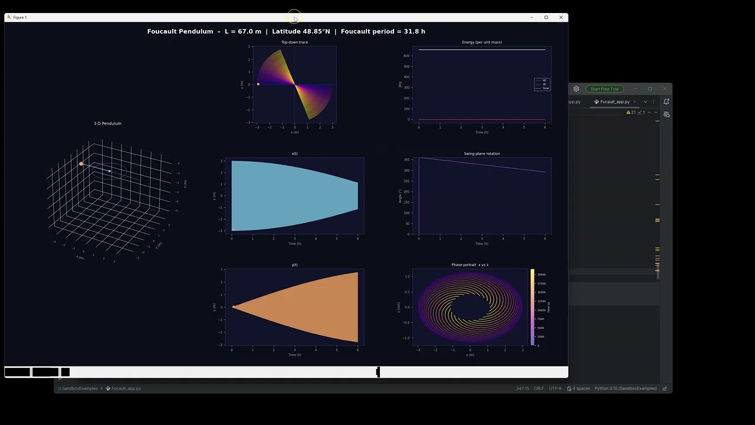The width and height of the screenshot is (755, 425).
Task: Click the 'Top-down trace' subplot title
Action: tap(294, 42)
